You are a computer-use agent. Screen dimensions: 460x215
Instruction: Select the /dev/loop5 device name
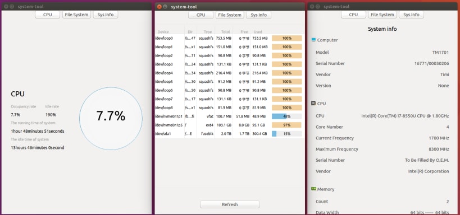pyautogui.click(x=164, y=82)
